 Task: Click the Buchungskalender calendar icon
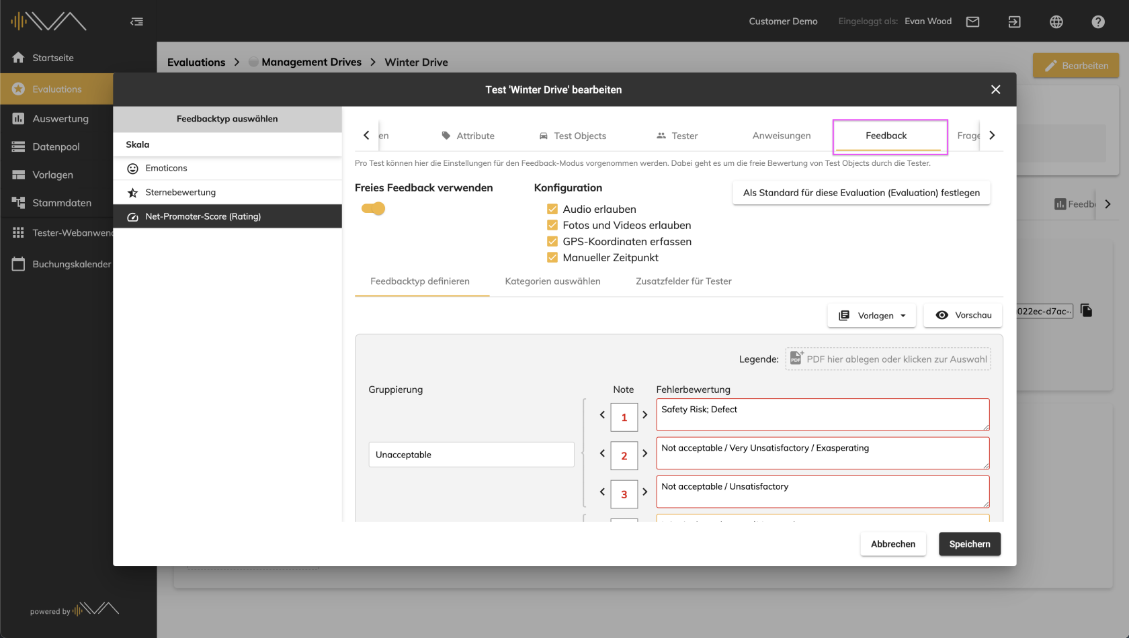coord(18,264)
